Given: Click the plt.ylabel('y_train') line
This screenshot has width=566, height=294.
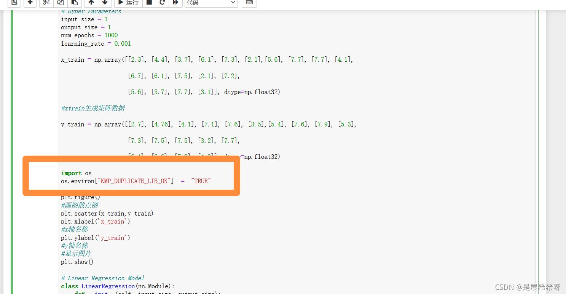Looking at the screenshot, I should tap(96, 238).
